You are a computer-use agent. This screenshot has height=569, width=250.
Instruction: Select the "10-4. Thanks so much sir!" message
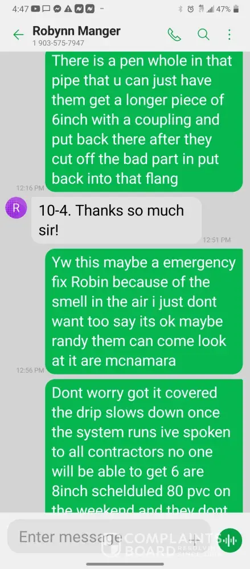117,220
